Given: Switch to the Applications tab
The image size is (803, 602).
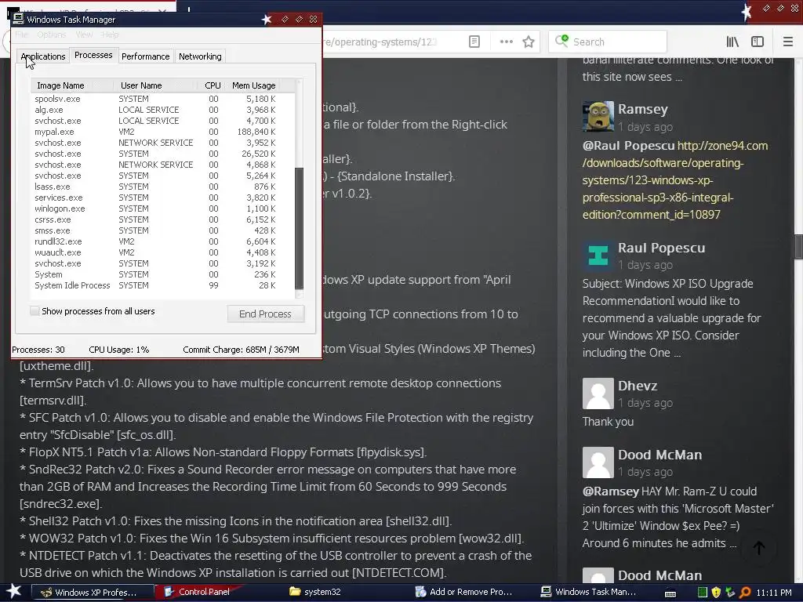Looking at the screenshot, I should tap(43, 56).
